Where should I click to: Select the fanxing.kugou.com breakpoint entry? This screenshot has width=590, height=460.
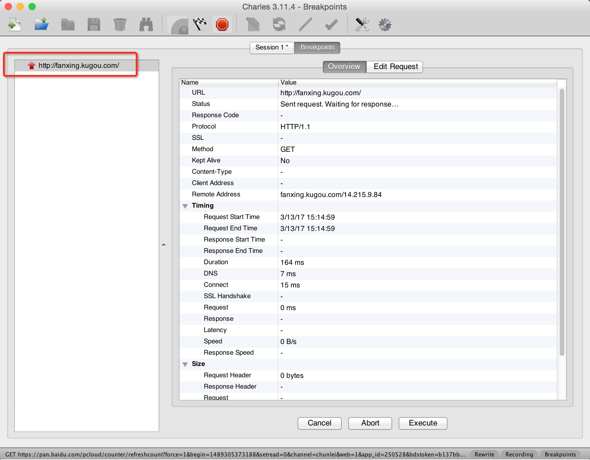[x=79, y=65]
